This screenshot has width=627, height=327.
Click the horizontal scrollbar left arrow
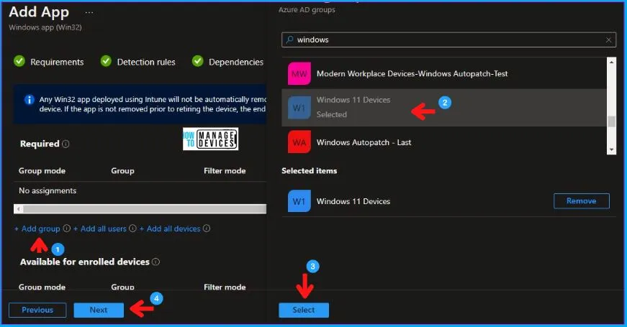coord(19,209)
